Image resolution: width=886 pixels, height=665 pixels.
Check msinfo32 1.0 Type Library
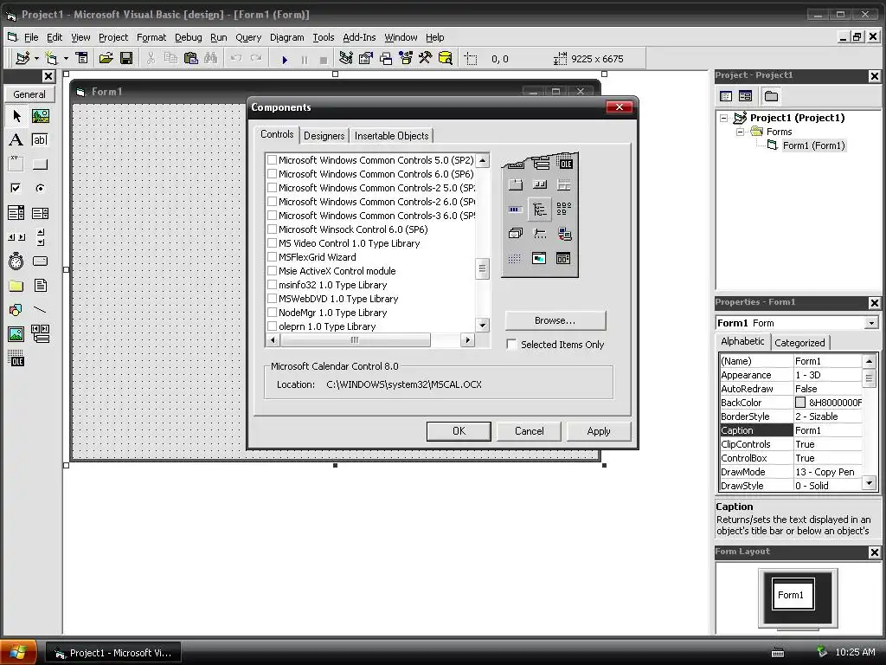[x=273, y=285]
